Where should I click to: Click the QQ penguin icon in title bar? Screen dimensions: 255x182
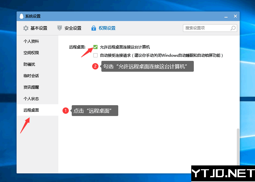(x=21, y=16)
